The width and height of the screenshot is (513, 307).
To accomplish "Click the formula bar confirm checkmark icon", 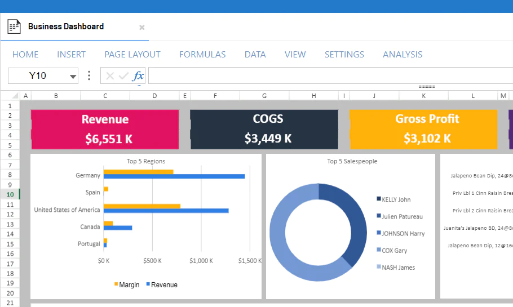I will click(123, 76).
